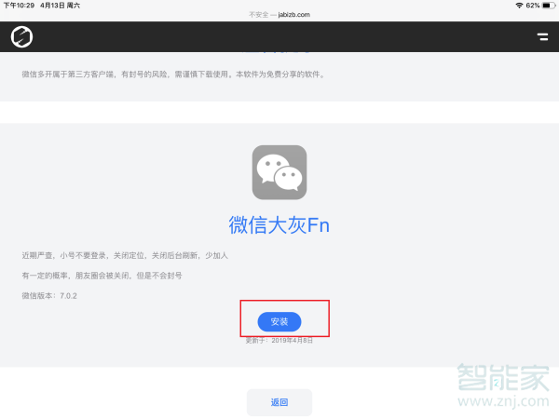
Task: Tap the blue 安装 install button
Action: coord(279,322)
